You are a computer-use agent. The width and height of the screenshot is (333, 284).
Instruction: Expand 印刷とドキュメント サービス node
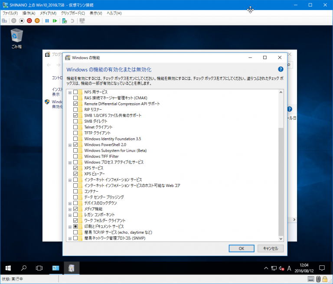(70, 227)
